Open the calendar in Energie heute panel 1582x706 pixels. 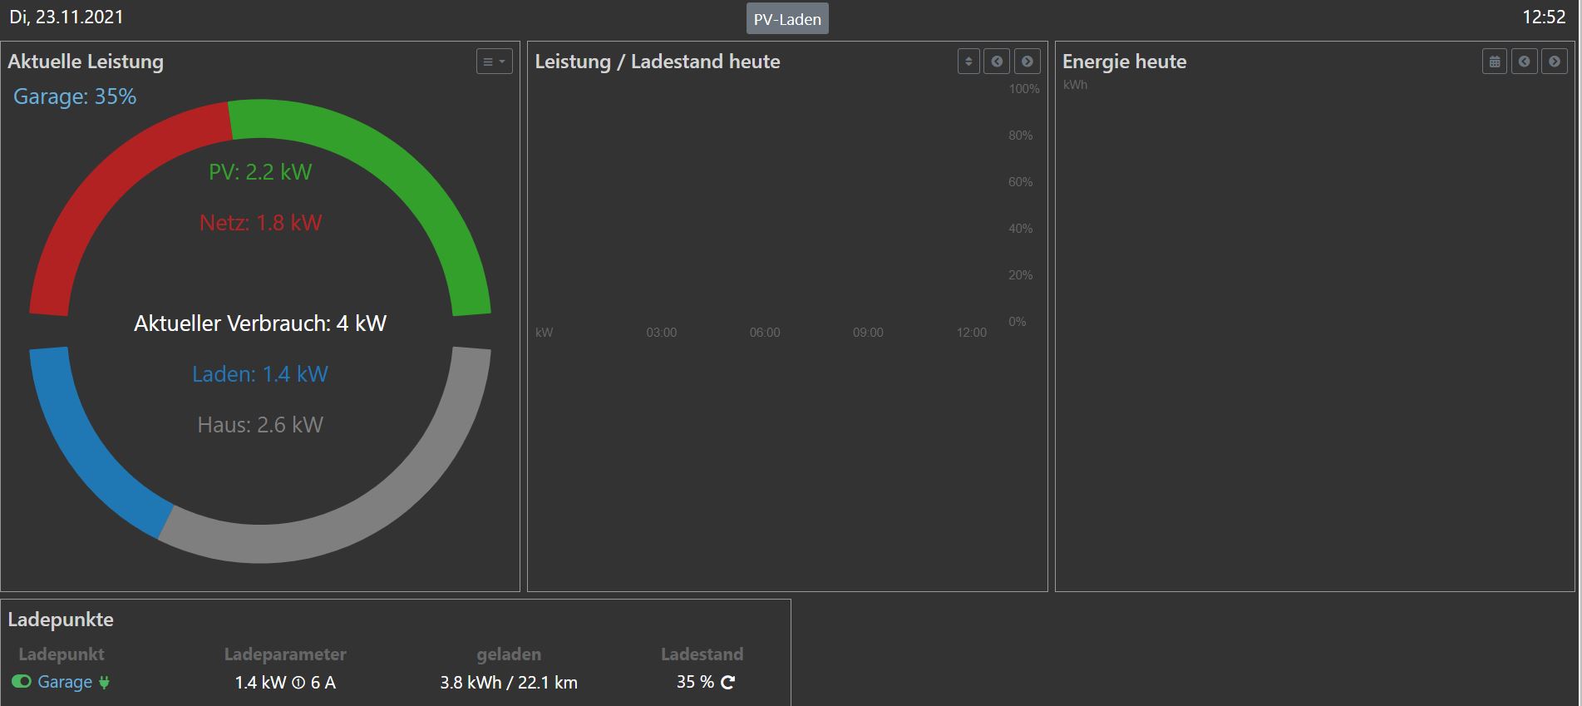click(1494, 62)
